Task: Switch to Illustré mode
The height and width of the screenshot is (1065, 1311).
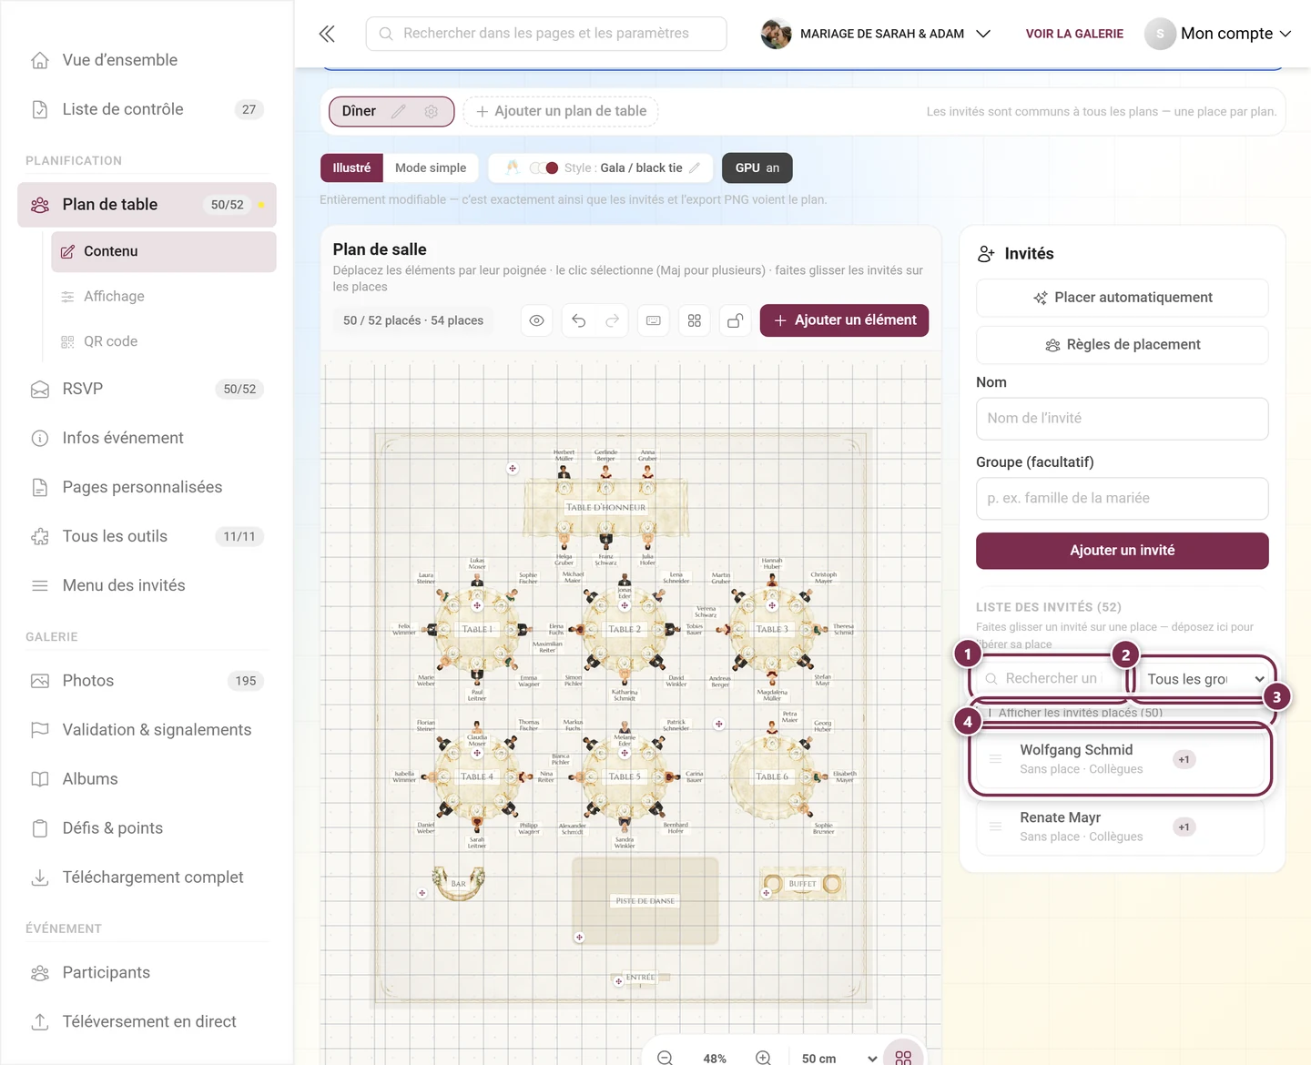Action: click(351, 167)
